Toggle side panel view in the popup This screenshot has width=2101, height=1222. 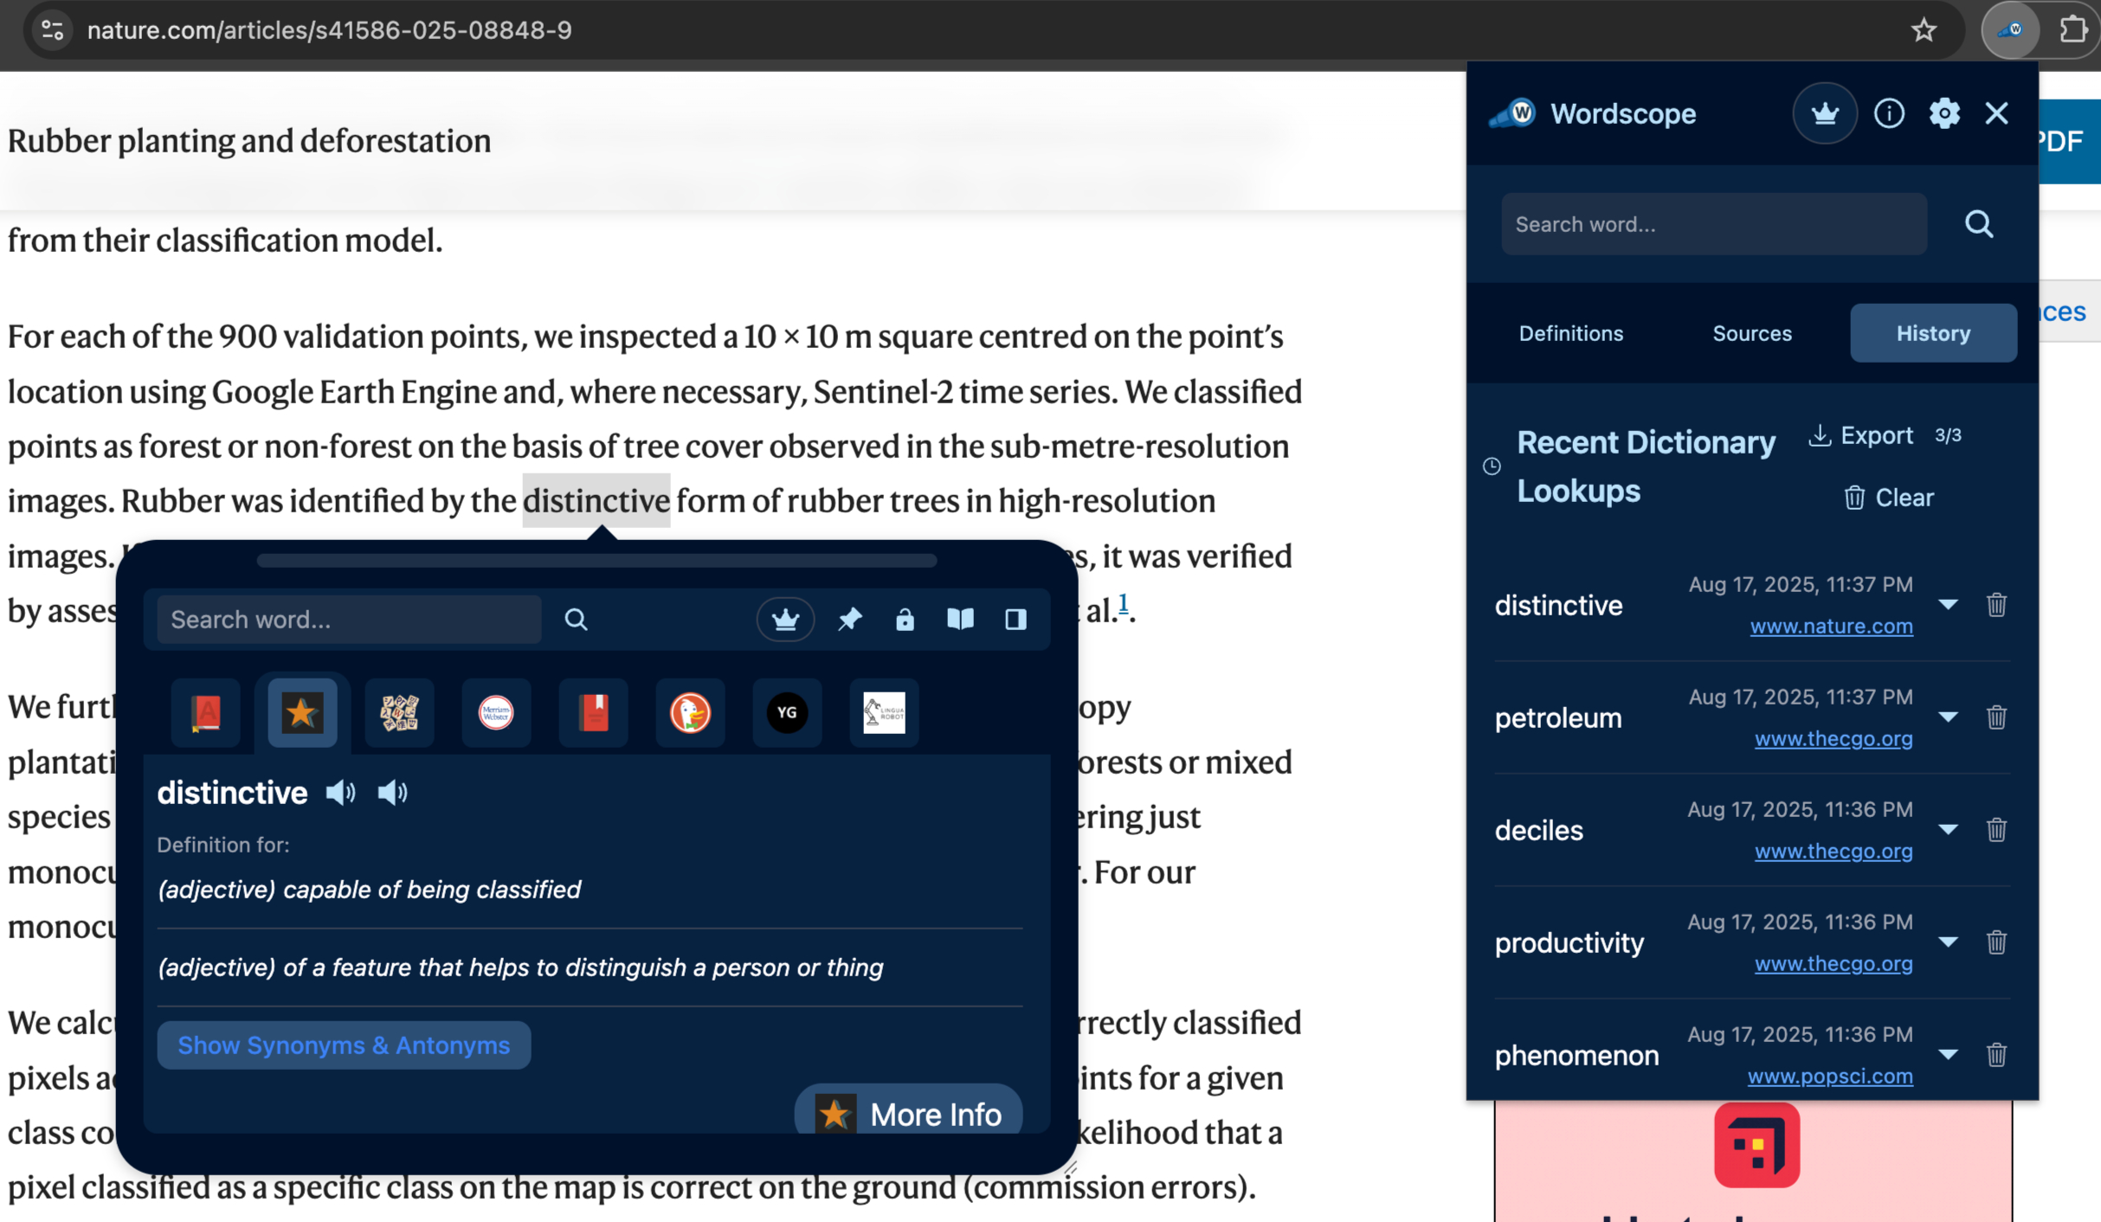[1015, 619]
